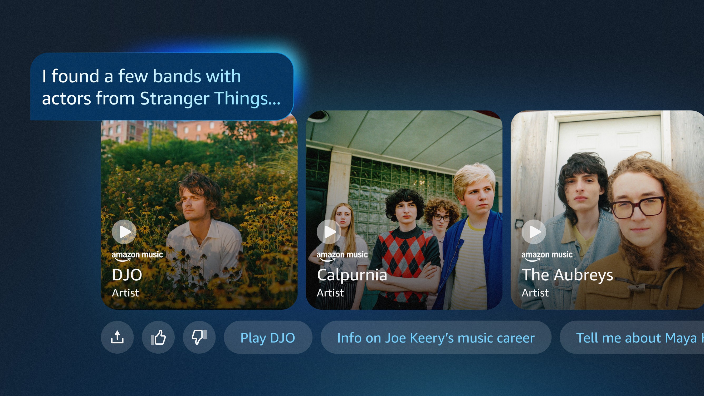704x396 pixels.
Task: Start playback on the DJO card
Action: pos(124,232)
